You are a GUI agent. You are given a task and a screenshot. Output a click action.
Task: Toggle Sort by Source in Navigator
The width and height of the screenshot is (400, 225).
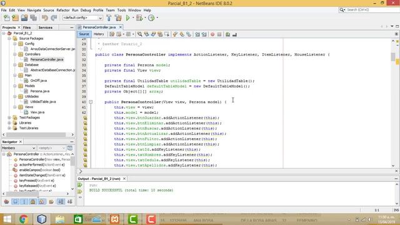[x=69, y=202]
